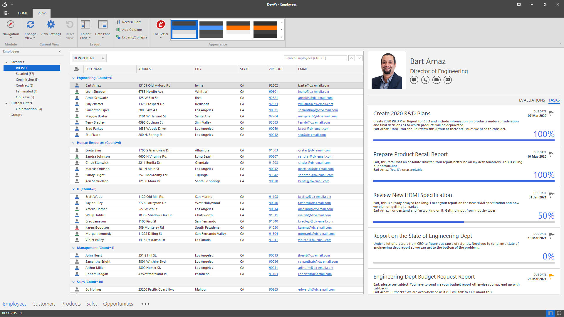Send email via envelope contact icon
This screenshot has width=564, height=317.
pyautogui.click(x=448, y=80)
